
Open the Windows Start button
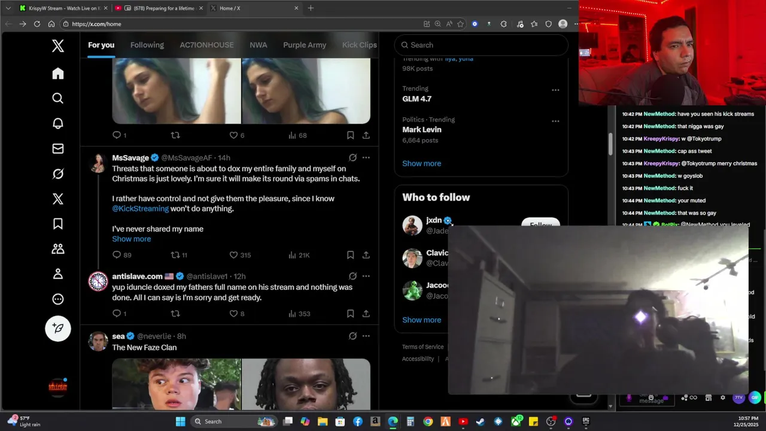180,421
